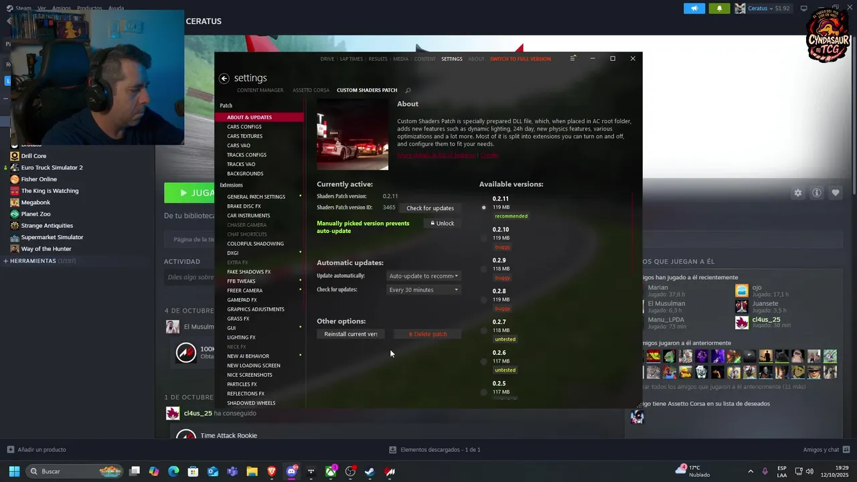Select GRAPHICS ADJUSTMENTS extension
857x482 pixels.
pos(256,309)
